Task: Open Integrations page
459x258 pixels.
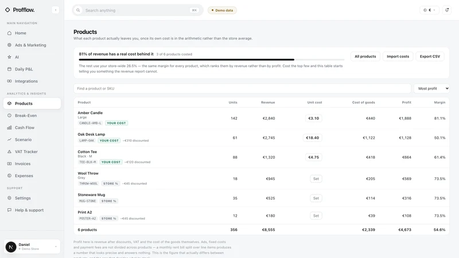Action: click(32, 81)
